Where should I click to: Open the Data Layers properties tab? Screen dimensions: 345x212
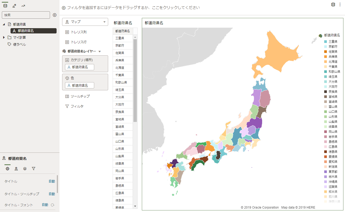(x=25, y=169)
